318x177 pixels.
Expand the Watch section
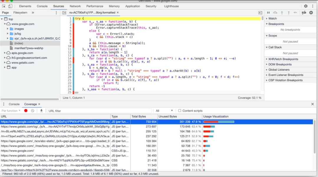click(272, 19)
